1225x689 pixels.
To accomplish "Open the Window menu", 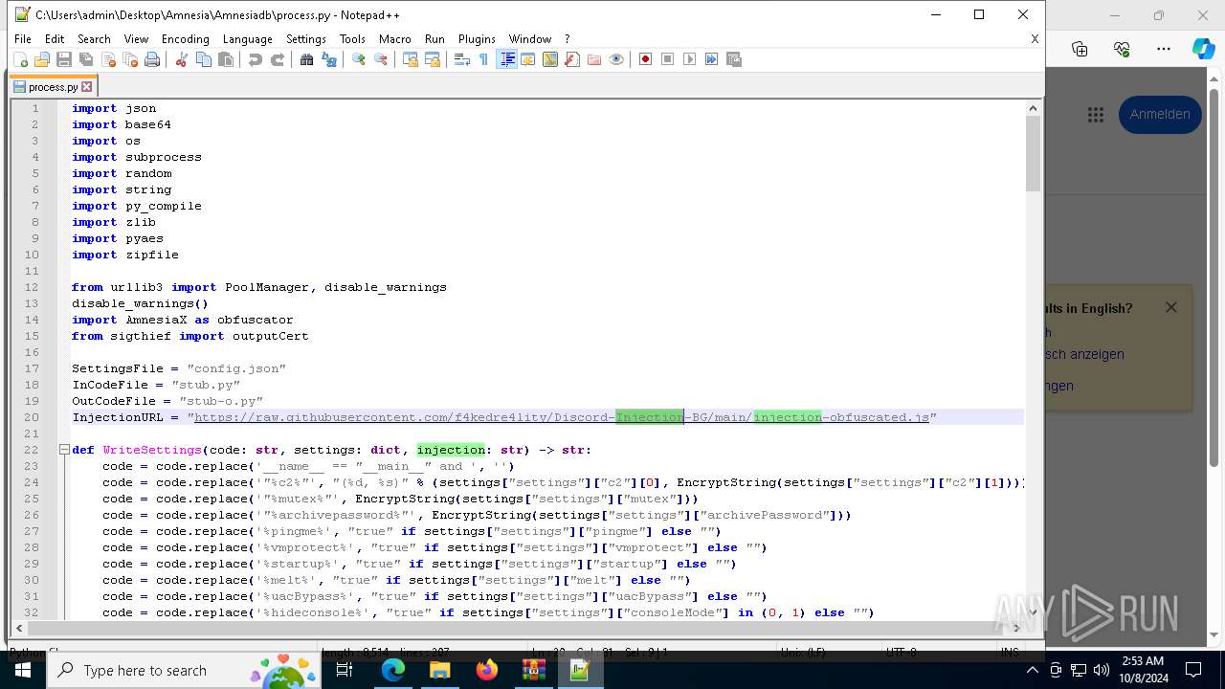I will pyautogui.click(x=529, y=39).
